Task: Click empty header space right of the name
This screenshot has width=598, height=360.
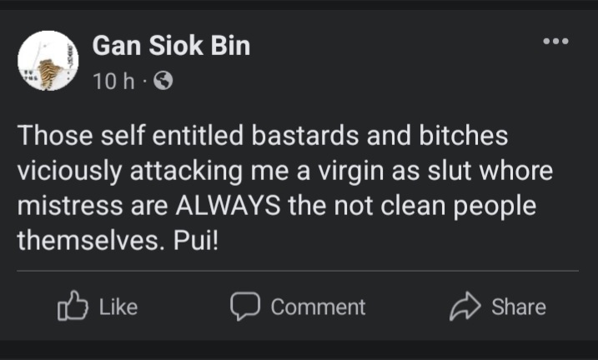Action: [x=392, y=46]
